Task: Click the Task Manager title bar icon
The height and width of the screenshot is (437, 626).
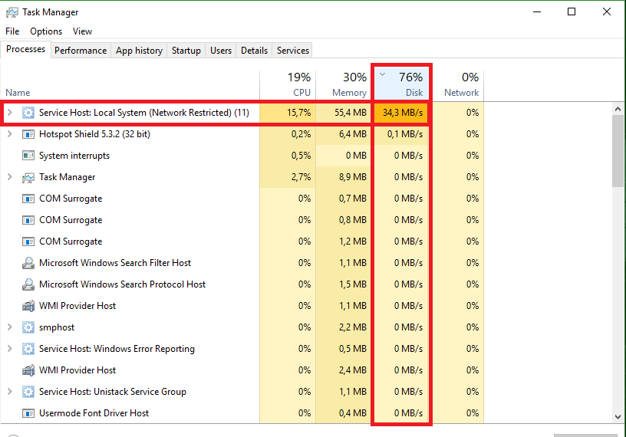Action: pyautogui.click(x=12, y=12)
